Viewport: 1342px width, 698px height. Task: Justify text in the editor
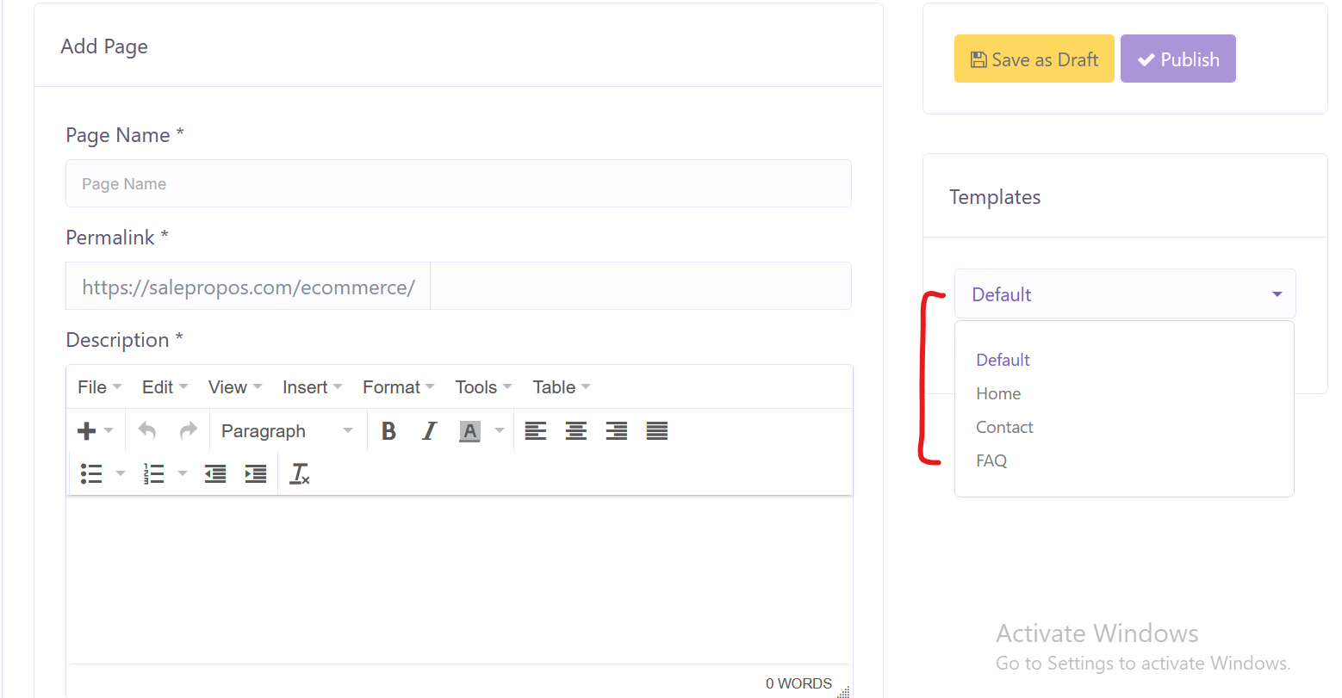(x=657, y=431)
